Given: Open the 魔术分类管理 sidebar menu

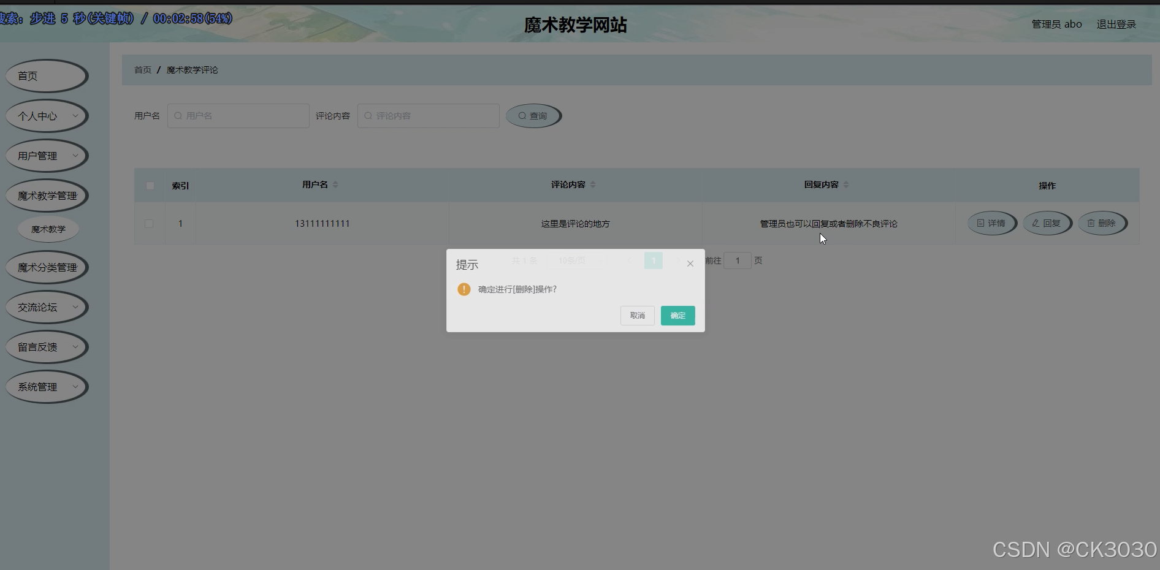Looking at the screenshot, I should (47, 267).
